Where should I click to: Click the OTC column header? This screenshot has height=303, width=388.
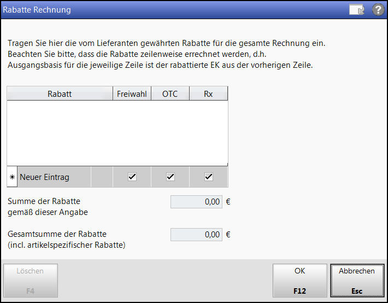[170, 94]
